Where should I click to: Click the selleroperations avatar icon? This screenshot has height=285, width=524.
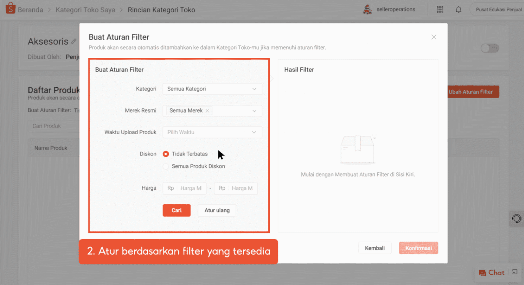pyautogui.click(x=367, y=9)
